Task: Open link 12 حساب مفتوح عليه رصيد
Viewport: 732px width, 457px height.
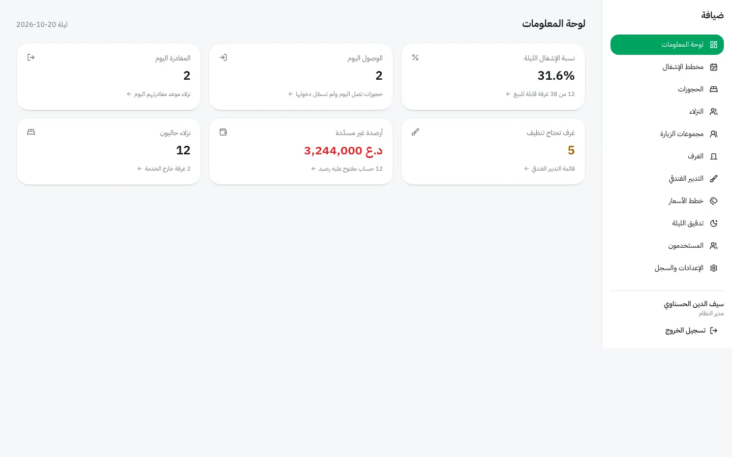Action: [x=347, y=169]
